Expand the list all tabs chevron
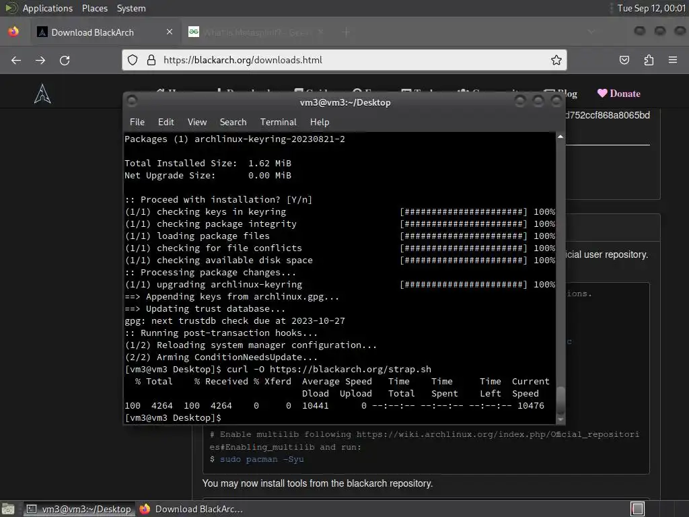Screen dimensions: 689x517 tap(591, 32)
